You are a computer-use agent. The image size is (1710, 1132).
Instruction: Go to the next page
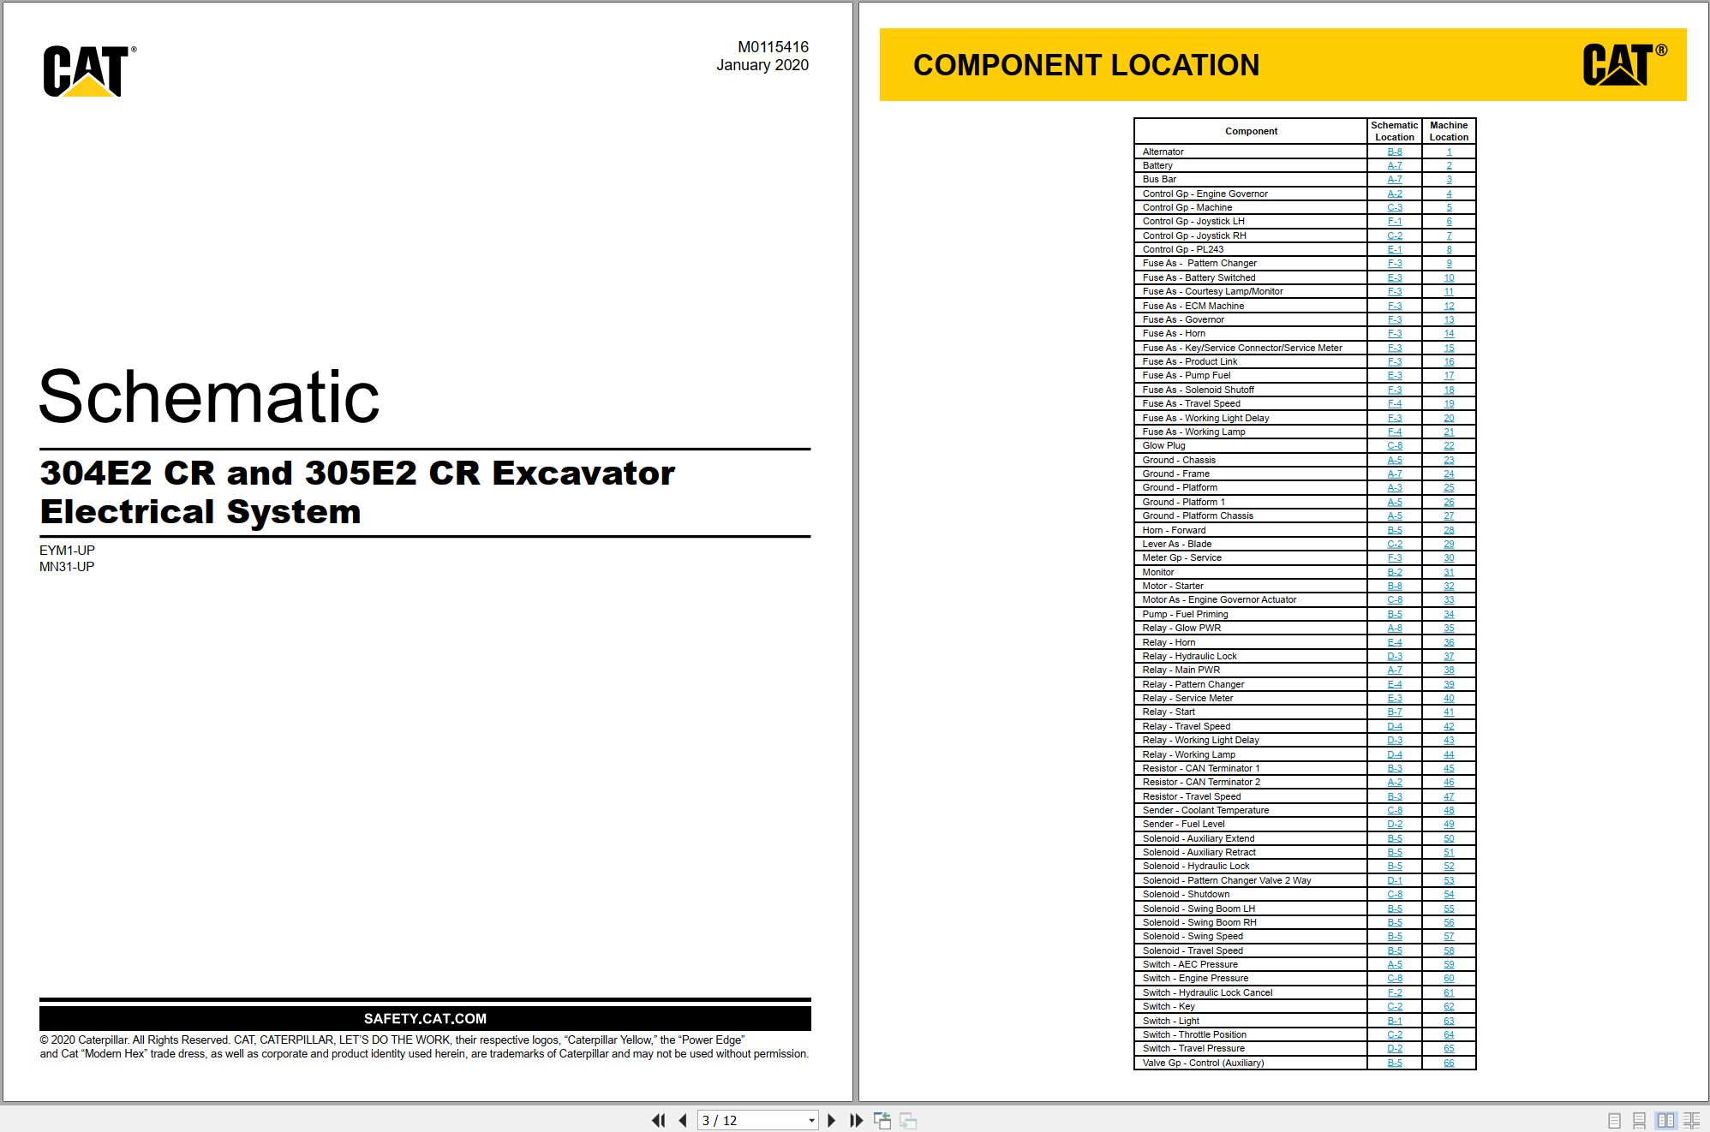[x=831, y=1120]
